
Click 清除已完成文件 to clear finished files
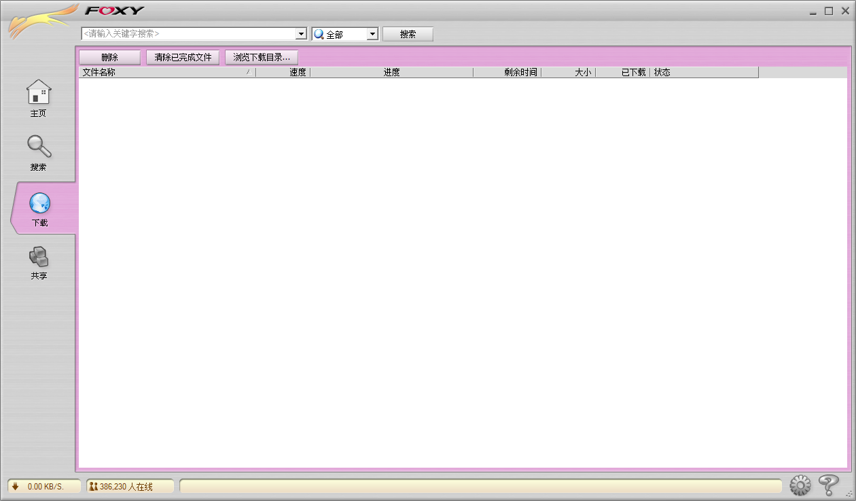[183, 58]
